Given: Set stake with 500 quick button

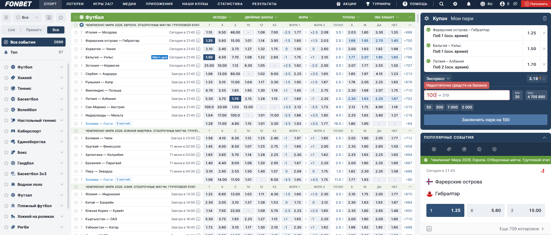Looking at the screenshot, I should (440, 107).
